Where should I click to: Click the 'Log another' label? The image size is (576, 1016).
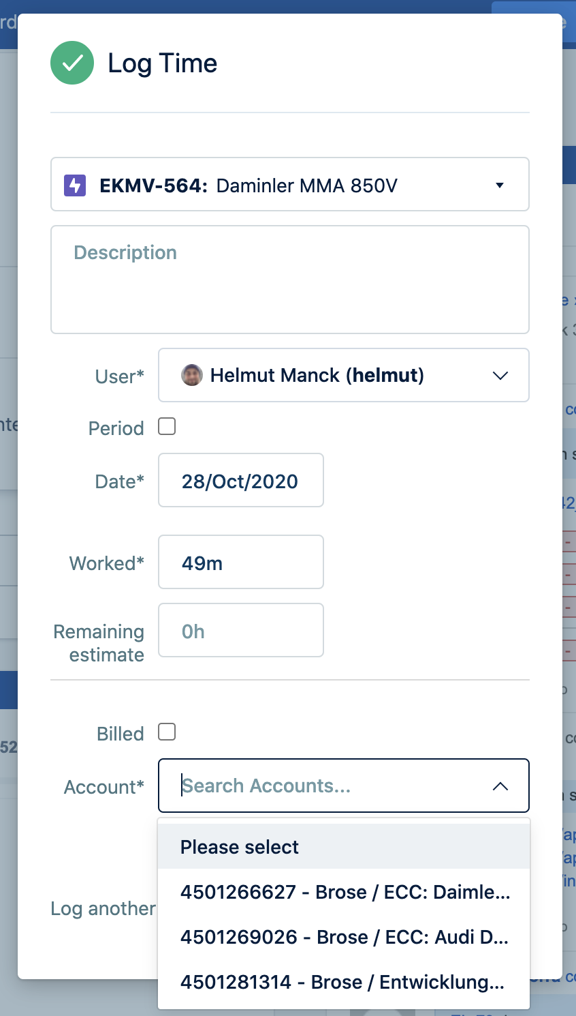[103, 909]
